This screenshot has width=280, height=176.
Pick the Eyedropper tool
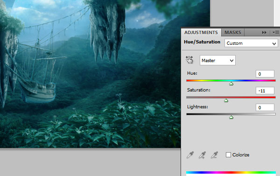click(x=190, y=155)
